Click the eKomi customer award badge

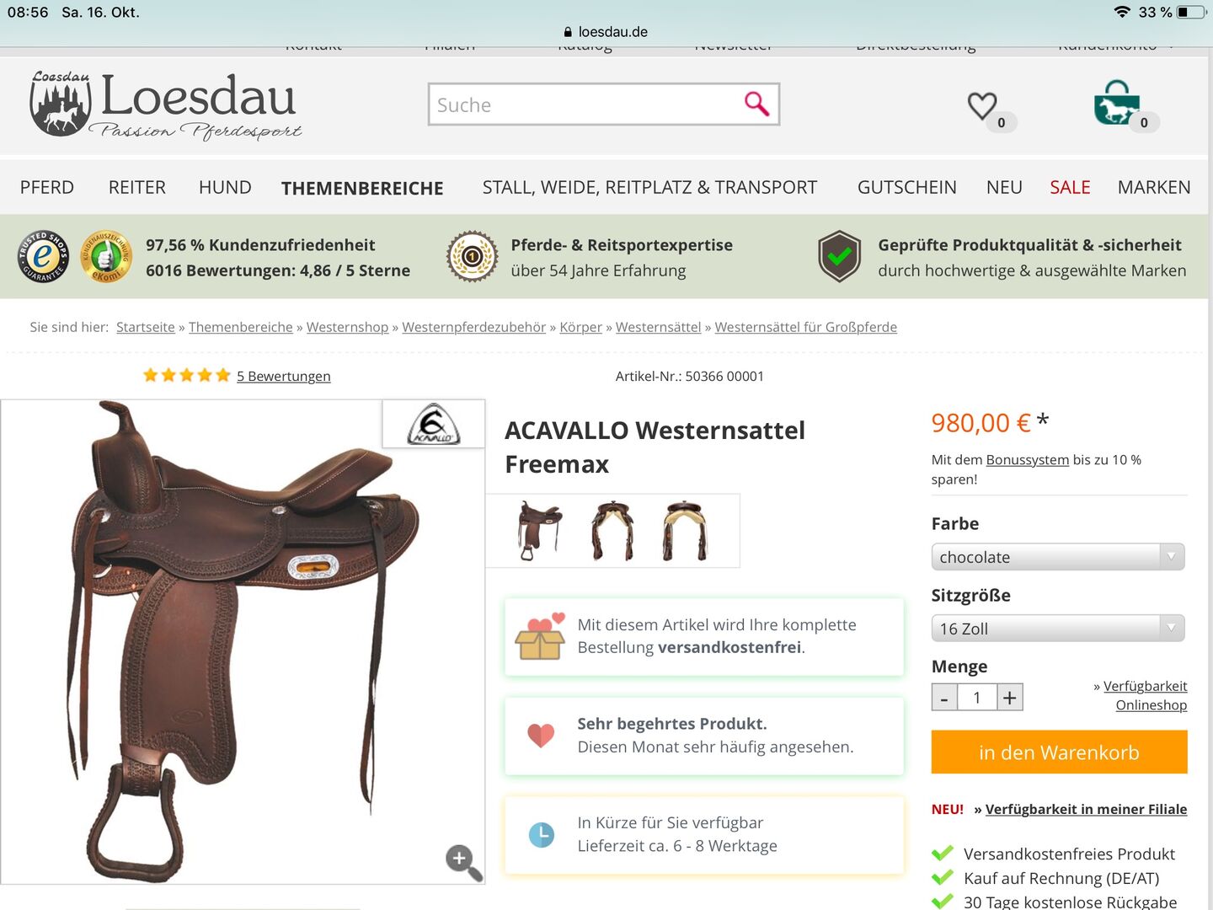[106, 256]
